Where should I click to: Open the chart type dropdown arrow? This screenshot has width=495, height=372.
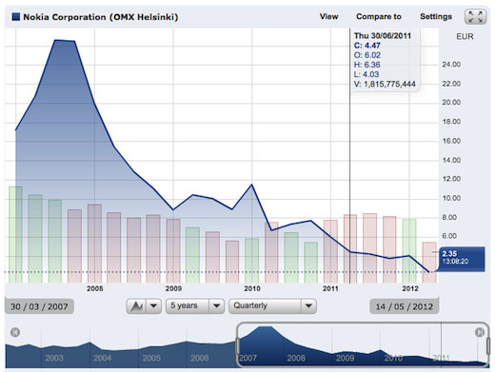point(153,306)
